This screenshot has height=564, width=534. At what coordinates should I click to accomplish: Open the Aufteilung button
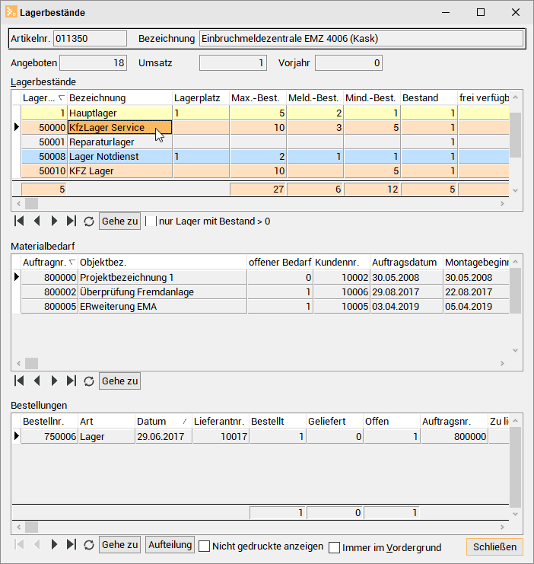(170, 544)
